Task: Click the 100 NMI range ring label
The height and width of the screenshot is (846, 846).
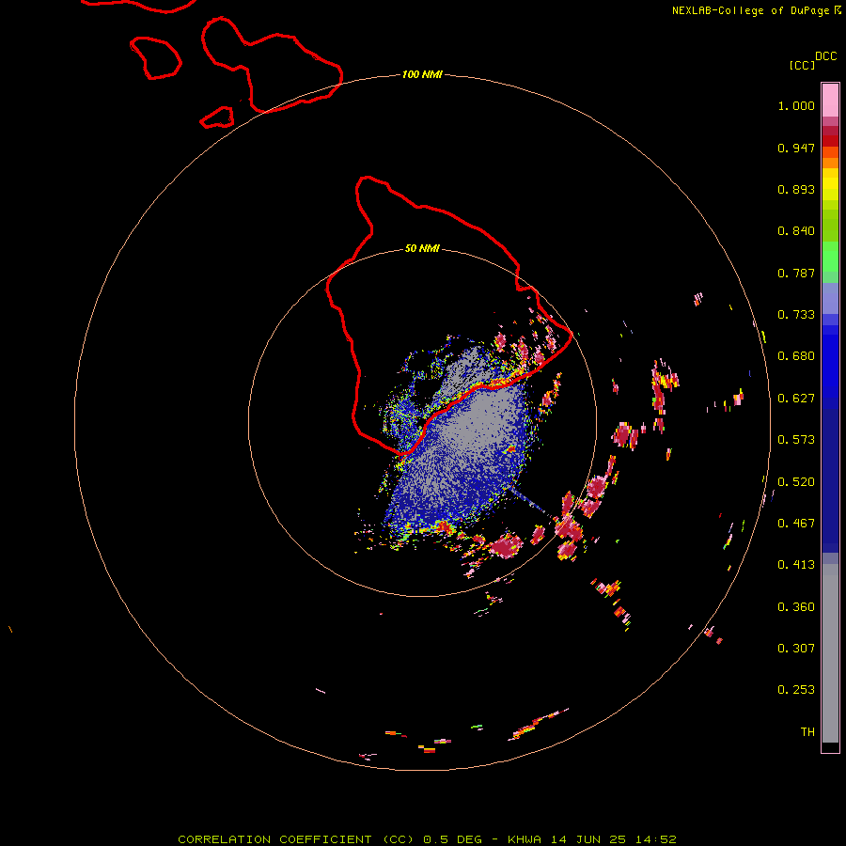Action: [422, 74]
